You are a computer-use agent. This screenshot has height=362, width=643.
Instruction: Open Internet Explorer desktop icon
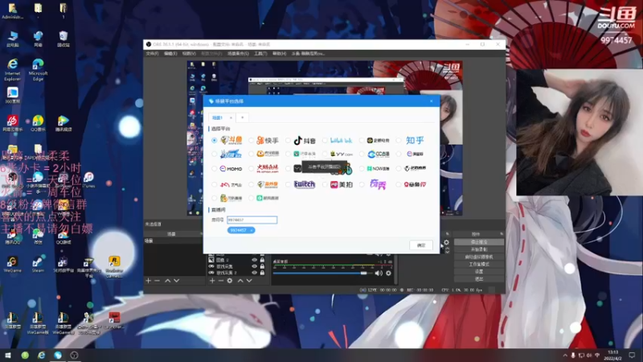13,69
